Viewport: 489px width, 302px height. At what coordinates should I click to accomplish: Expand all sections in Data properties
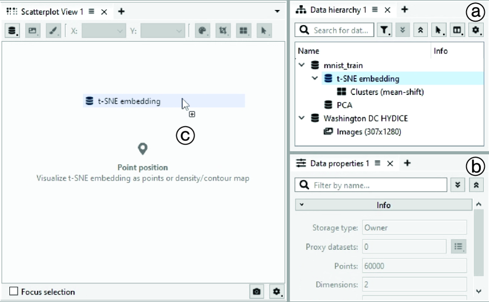457,185
